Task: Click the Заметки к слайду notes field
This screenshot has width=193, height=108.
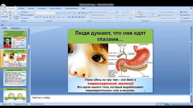Action: [x=110, y=99]
